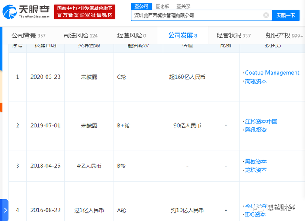The width and height of the screenshot is (305, 221).
Task: Click the 4亿人民币 transaction amount cell
Action: click(x=89, y=166)
